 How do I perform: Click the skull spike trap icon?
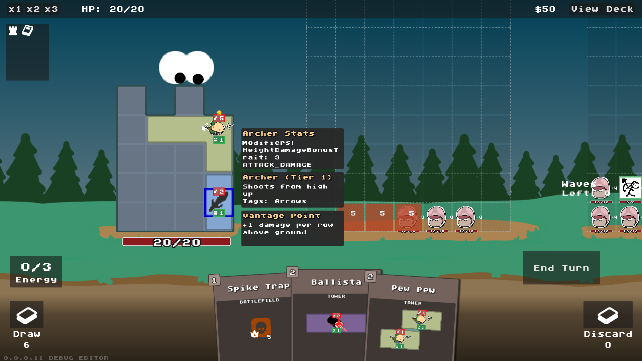(x=261, y=328)
